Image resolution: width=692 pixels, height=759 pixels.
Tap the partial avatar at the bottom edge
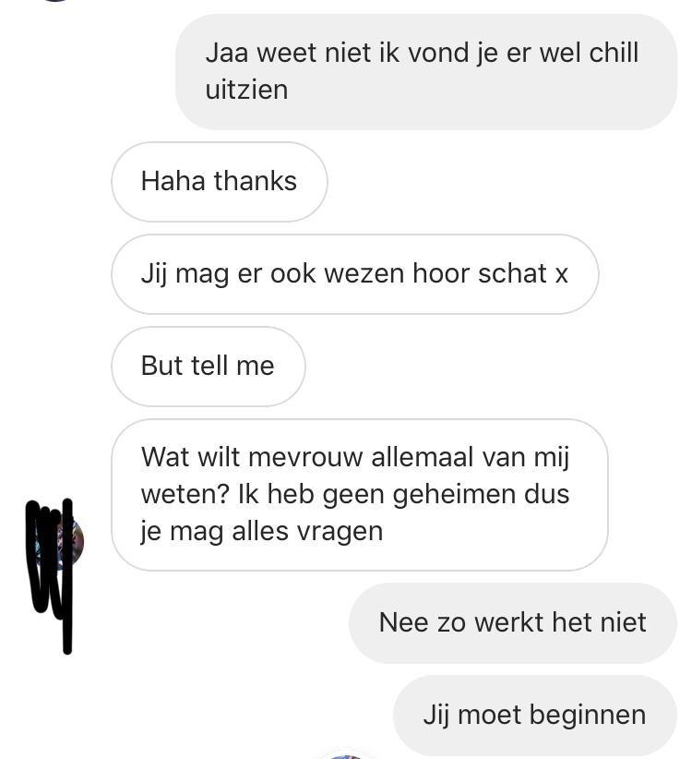click(x=346, y=755)
